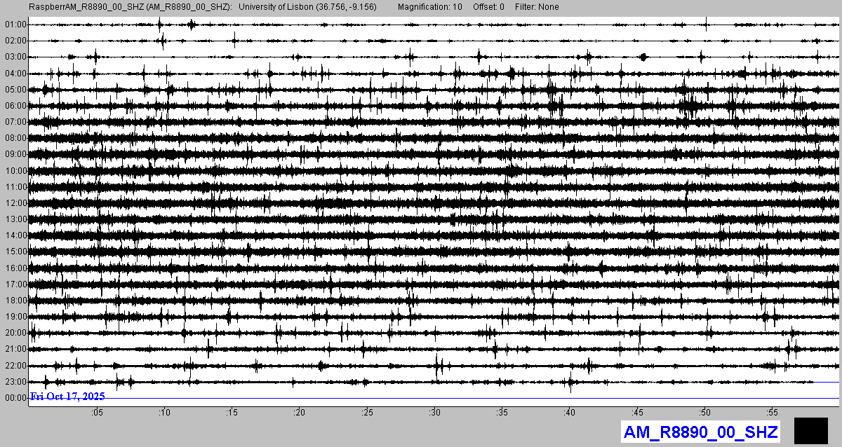Click the Filter: None header label
This screenshot has height=447, width=842.
point(537,7)
